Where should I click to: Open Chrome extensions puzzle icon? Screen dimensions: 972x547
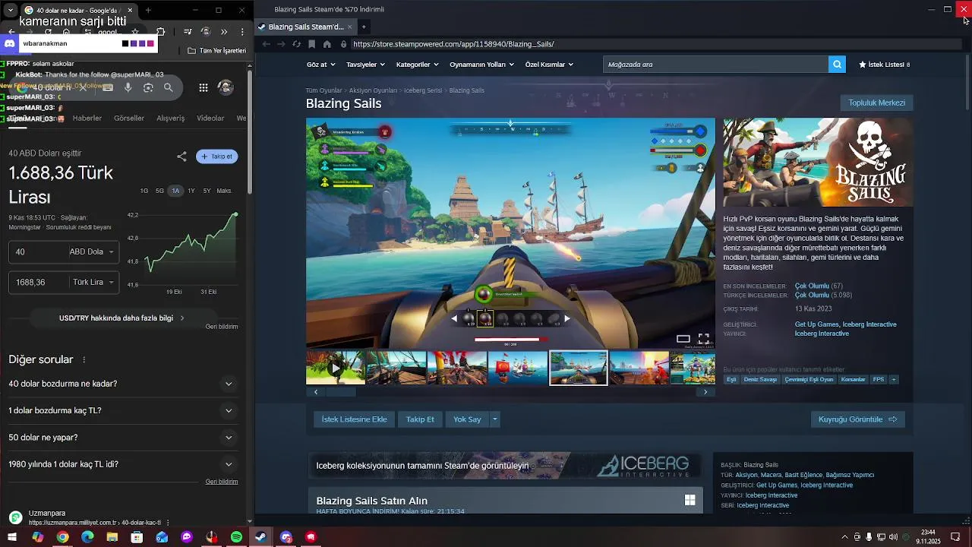[x=160, y=32]
